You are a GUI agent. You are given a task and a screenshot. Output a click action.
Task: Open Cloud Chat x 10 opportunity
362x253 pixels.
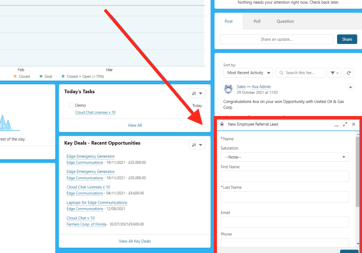click(81, 218)
